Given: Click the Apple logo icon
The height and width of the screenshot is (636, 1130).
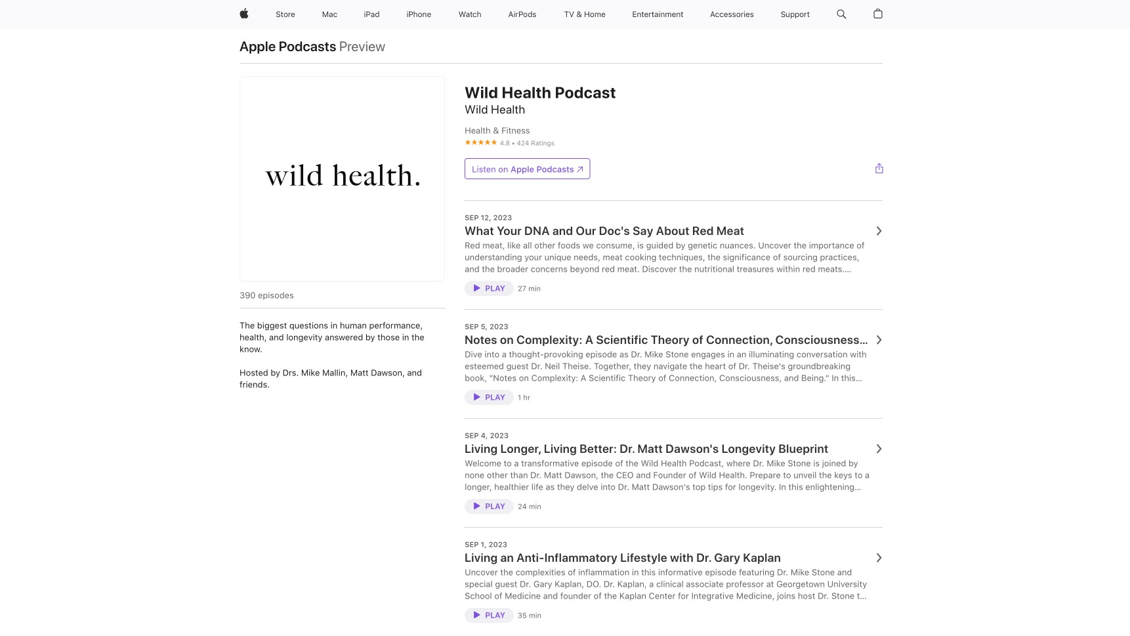Looking at the screenshot, I should [244, 14].
